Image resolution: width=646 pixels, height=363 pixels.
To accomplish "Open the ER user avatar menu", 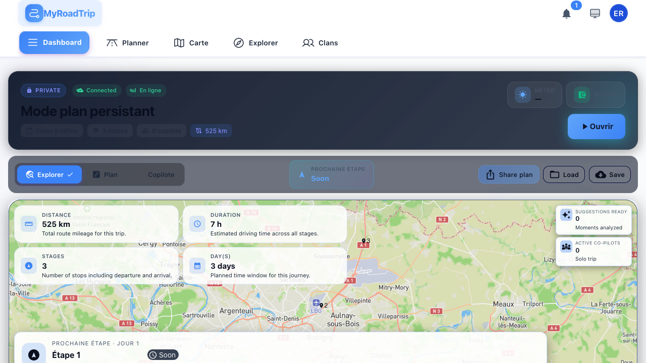I will pos(618,14).
